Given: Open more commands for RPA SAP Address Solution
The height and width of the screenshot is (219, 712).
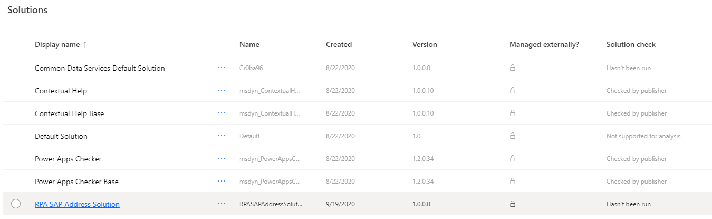Looking at the screenshot, I should tap(222, 204).
